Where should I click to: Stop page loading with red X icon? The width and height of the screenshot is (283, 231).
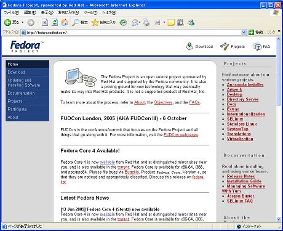[45, 22]
